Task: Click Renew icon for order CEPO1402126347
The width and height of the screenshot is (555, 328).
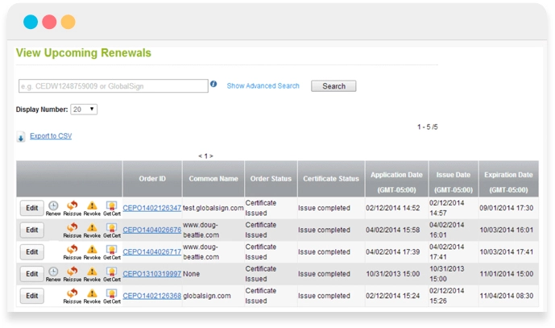Action: click(53, 207)
